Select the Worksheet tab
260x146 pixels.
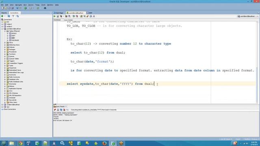pyautogui.click(x=57, y=20)
